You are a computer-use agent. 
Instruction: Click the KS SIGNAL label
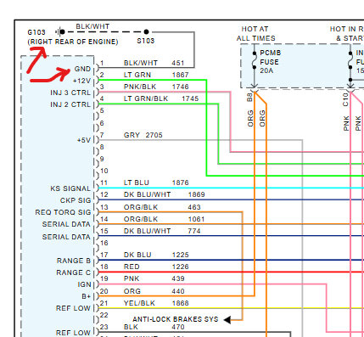click(x=70, y=188)
